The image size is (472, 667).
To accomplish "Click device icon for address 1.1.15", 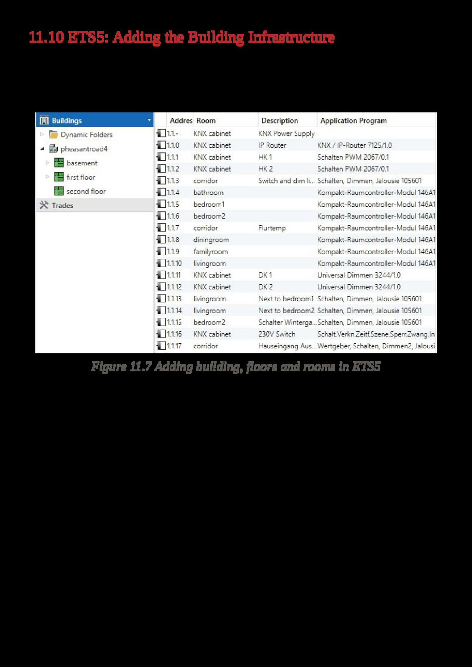I will click(161, 322).
